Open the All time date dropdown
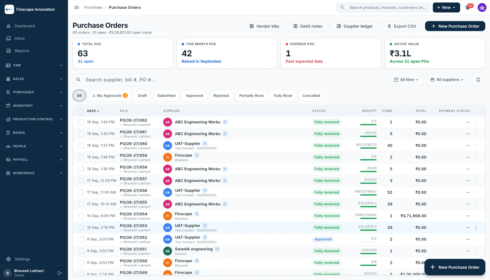The image size is (490, 280). pos(406,80)
